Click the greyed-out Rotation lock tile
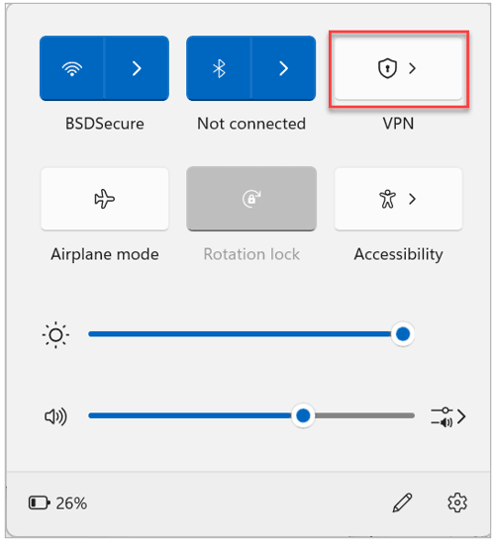Screen dimensions: 497x542 click(x=251, y=199)
